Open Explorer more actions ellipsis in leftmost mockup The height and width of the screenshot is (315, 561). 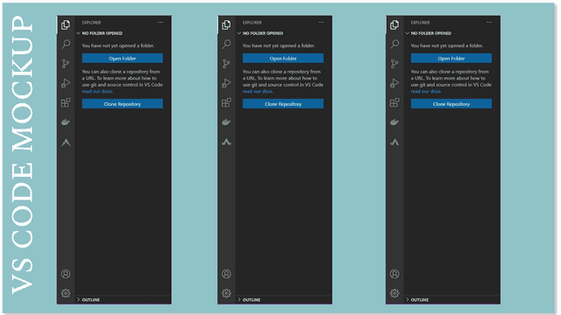pyautogui.click(x=160, y=23)
